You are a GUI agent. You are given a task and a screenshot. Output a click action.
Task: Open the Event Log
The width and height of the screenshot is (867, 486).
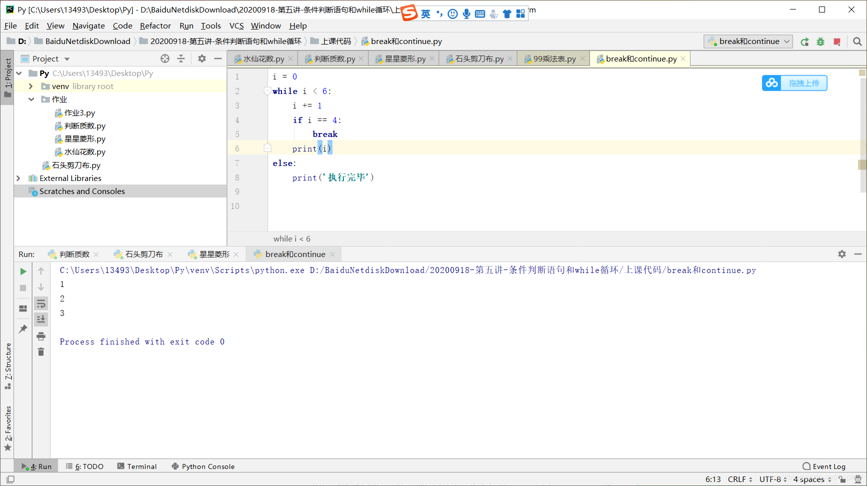click(824, 466)
